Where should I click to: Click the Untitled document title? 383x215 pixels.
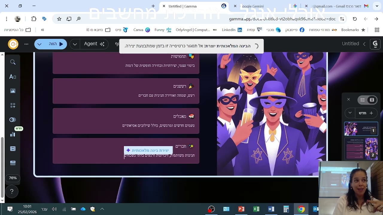point(350,44)
